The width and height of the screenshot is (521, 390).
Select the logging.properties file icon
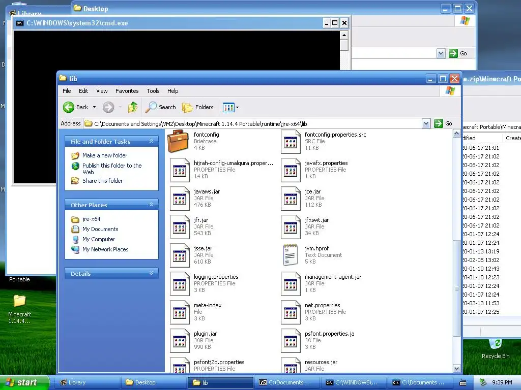180,284
